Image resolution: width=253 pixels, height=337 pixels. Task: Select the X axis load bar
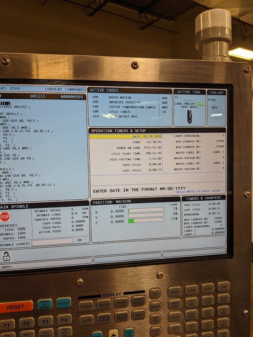(x=146, y=210)
